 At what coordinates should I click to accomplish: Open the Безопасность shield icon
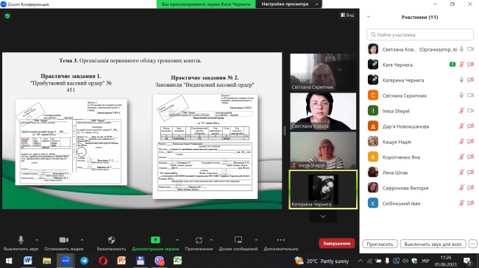(x=112, y=240)
